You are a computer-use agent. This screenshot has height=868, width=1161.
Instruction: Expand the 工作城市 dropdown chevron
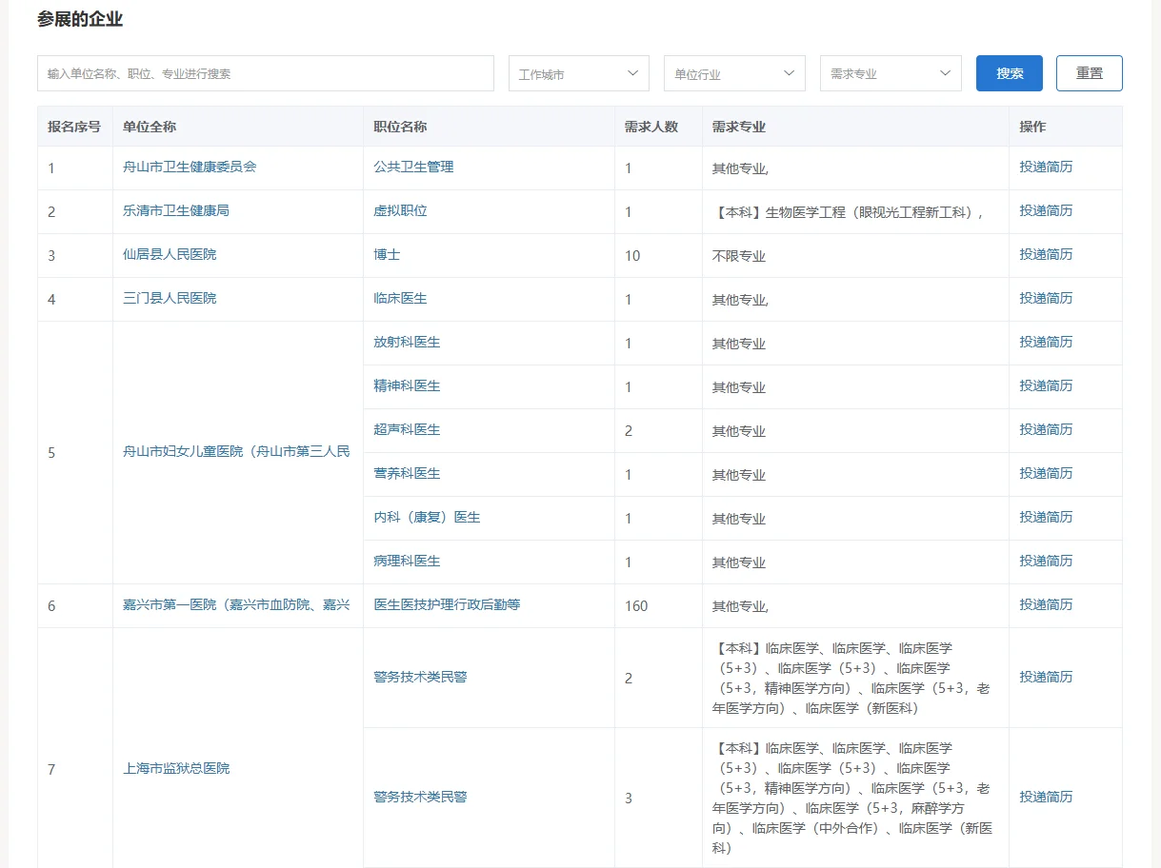point(631,72)
